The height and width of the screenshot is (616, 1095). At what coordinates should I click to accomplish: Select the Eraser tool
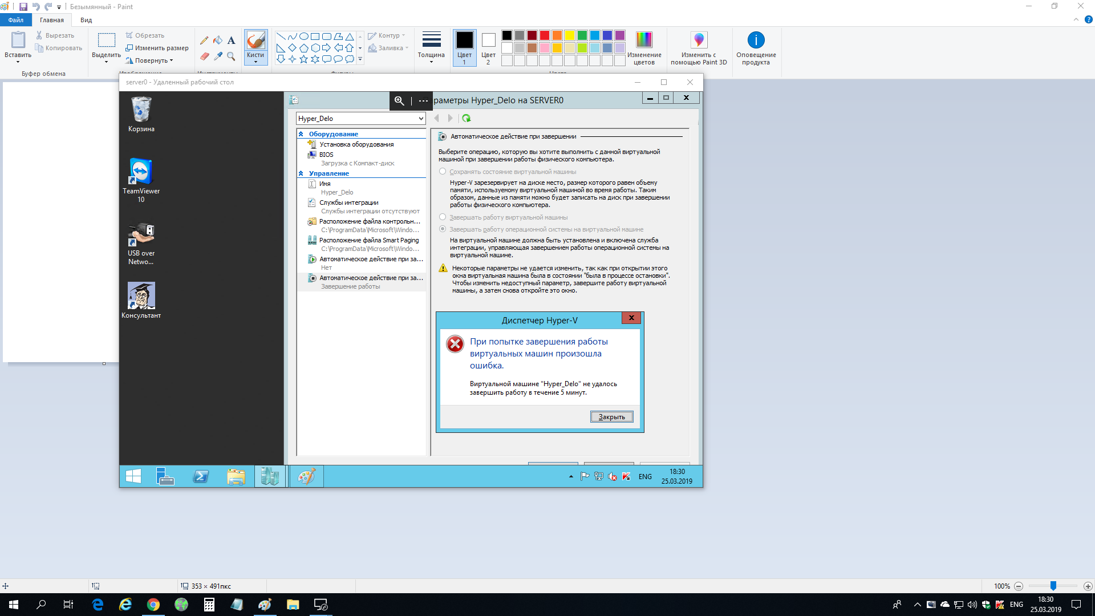click(204, 56)
